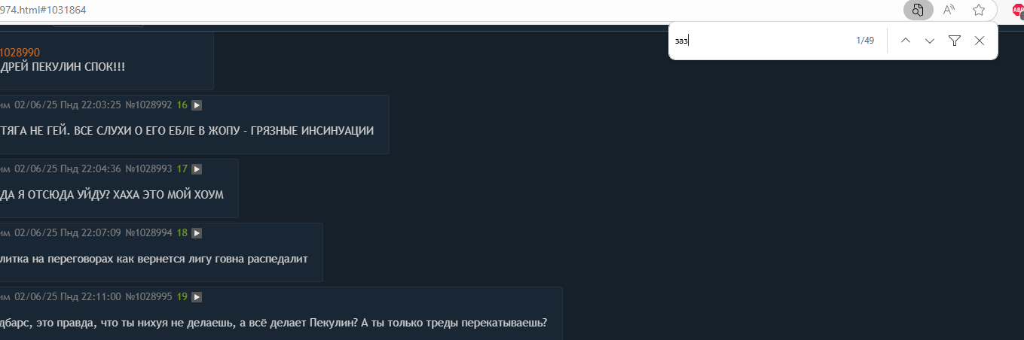Expand post №1028992 arrow button
Viewport: 1024px width, 340px height.
pyautogui.click(x=197, y=105)
